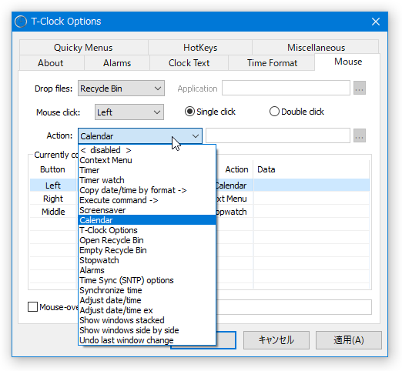Select Undo last window change
Viewport: 402px width, 371px height.
click(x=147, y=340)
